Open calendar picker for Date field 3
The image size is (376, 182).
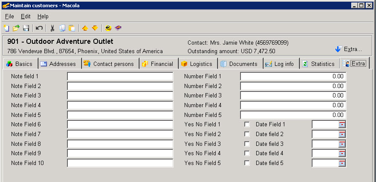coord(342,144)
